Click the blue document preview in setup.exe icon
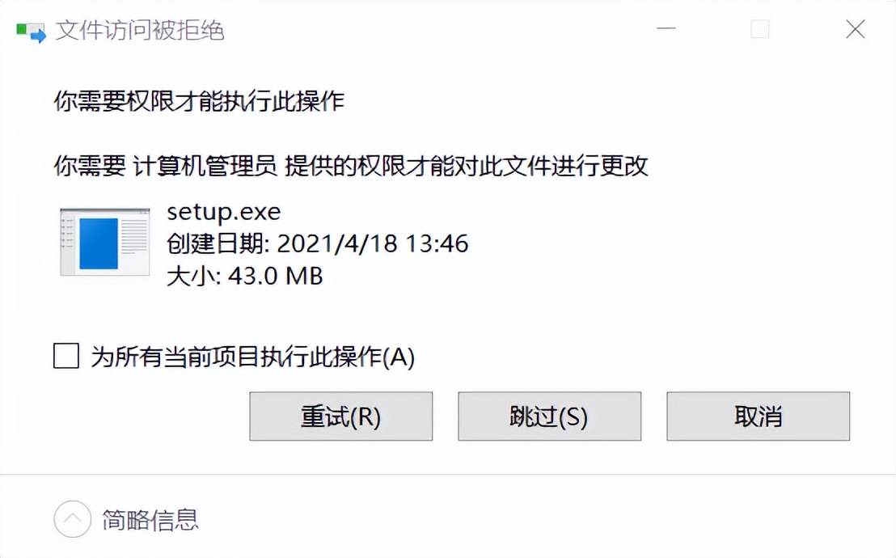896x558 pixels. click(97, 243)
